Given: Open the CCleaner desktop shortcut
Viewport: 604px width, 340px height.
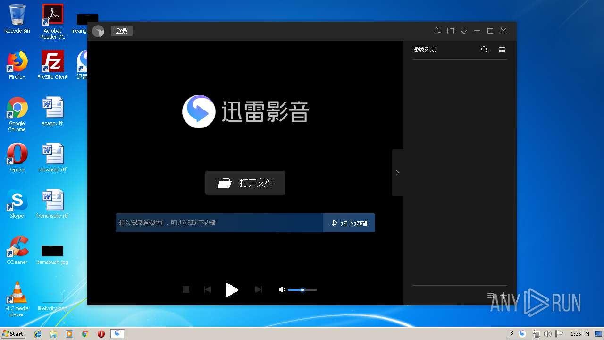Looking at the screenshot, I should (x=17, y=251).
